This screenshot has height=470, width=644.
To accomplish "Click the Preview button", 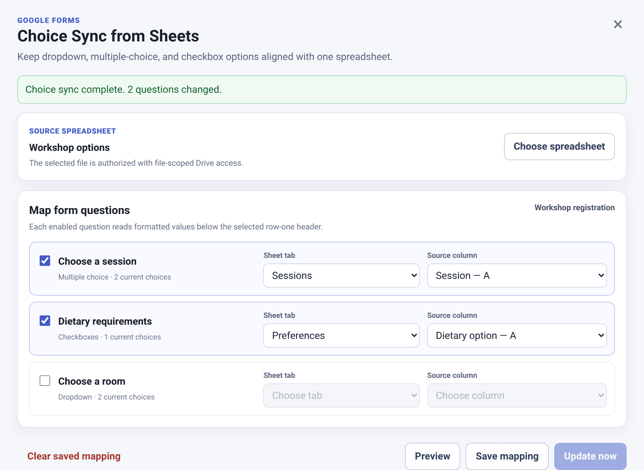I will point(433,456).
